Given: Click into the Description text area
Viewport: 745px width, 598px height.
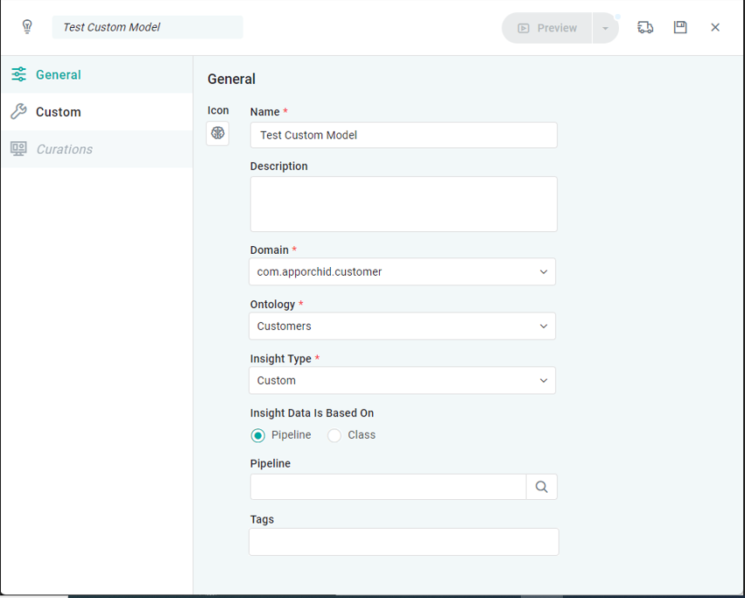Looking at the screenshot, I should click(404, 204).
